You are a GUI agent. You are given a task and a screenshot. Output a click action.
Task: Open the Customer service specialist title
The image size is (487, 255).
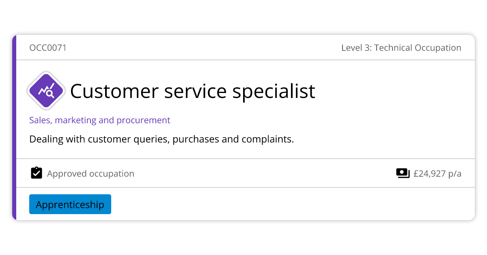coord(192,91)
